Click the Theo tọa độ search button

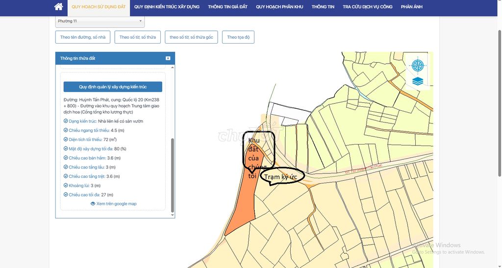pyautogui.click(x=238, y=37)
